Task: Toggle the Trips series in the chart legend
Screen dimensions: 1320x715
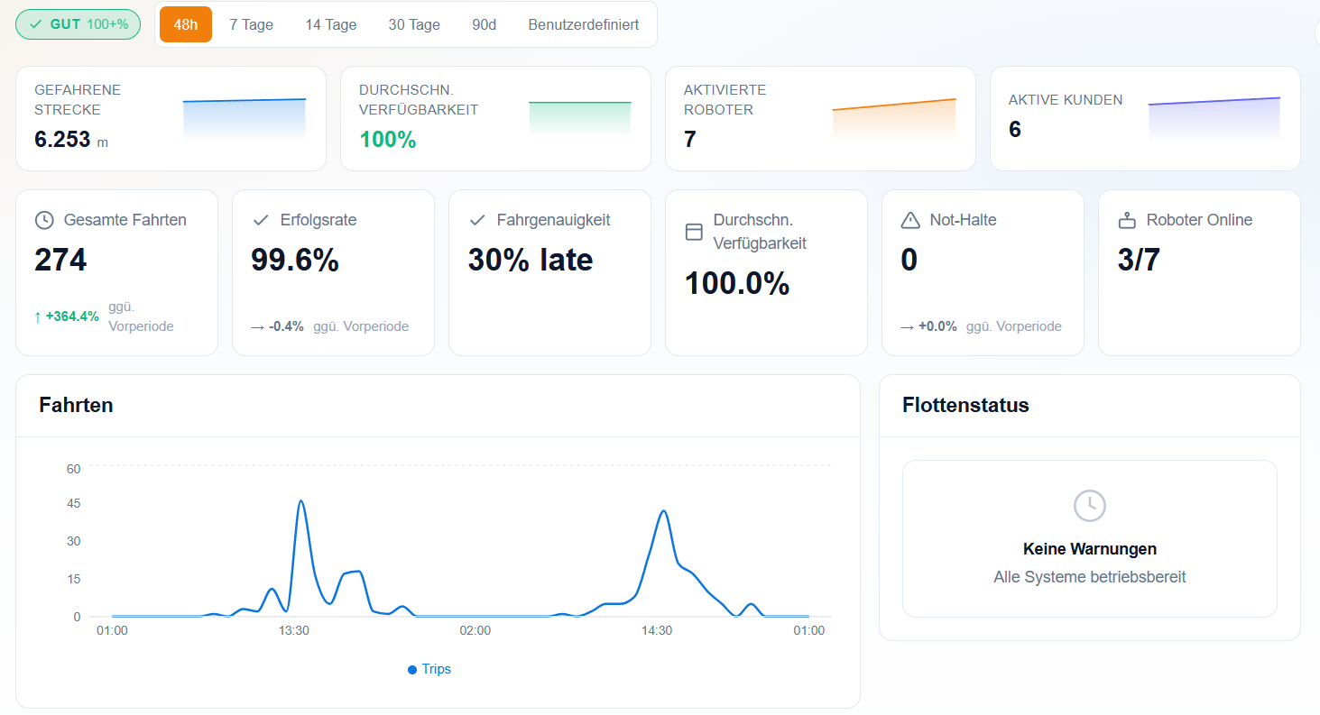Action: click(429, 669)
